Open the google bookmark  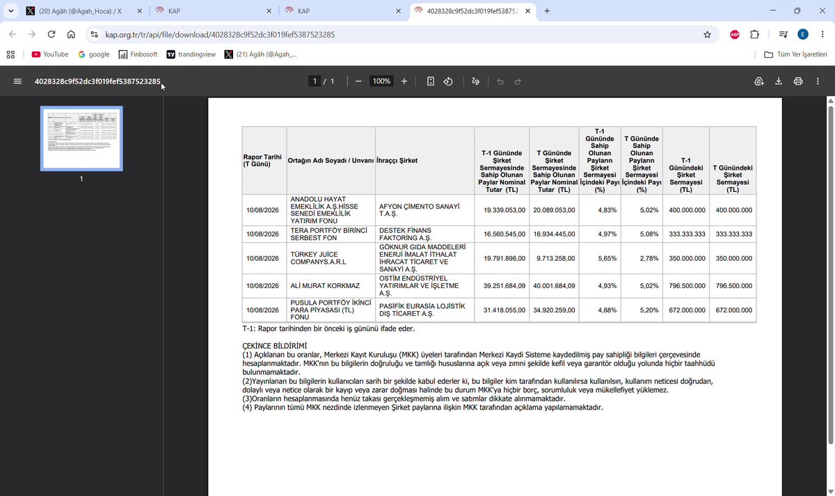[x=94, y=54]
